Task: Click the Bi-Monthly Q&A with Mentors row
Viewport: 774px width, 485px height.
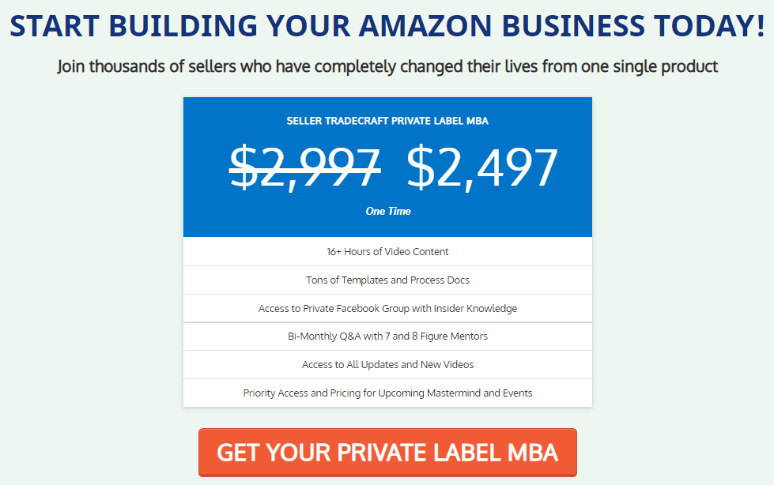Action: tap(387, 336)
